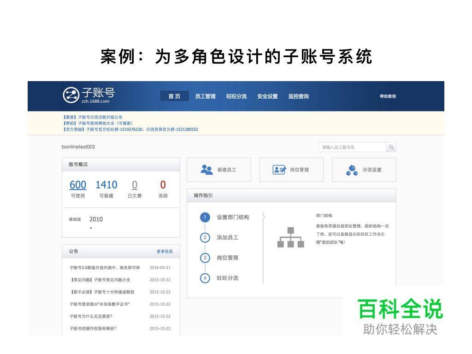The image size is (472, 354).
Task: Select step 2 circle 添加员工
Action: tap(205, 237)
